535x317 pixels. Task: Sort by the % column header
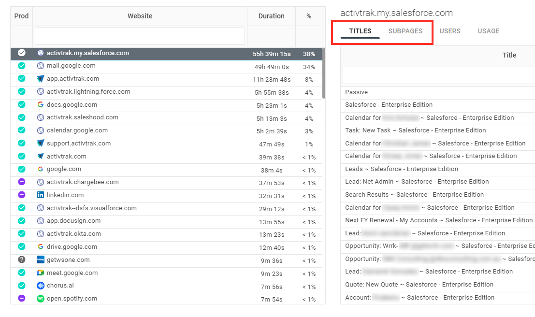(309, 16)
